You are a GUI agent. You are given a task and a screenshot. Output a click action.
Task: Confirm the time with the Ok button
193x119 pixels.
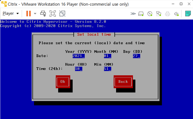[x=63, y=82]
